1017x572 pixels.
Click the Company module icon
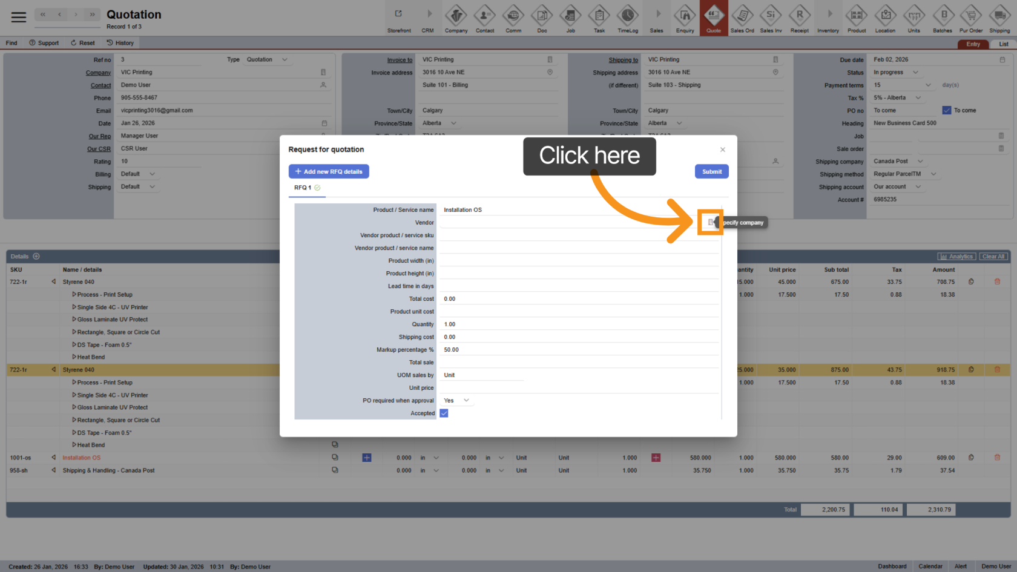coord(456,18)
